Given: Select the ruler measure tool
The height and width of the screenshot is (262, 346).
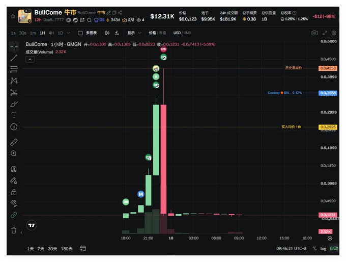Looking at the screenshot, I should point(14,142).
